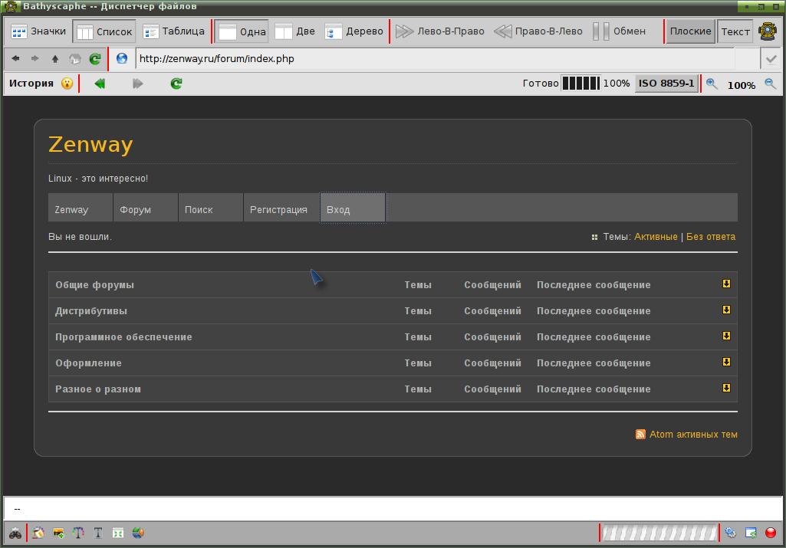Collapse the Программное обеспечение category

(x=726, y=336)
